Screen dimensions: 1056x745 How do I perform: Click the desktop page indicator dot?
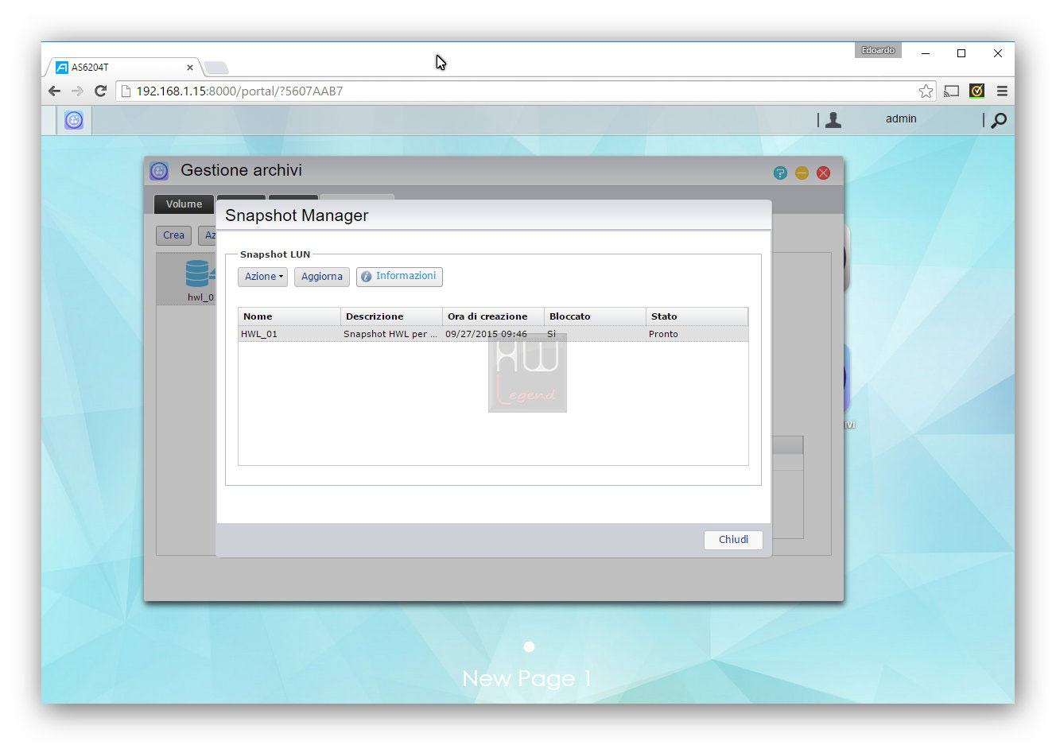(x=529, y=646)
